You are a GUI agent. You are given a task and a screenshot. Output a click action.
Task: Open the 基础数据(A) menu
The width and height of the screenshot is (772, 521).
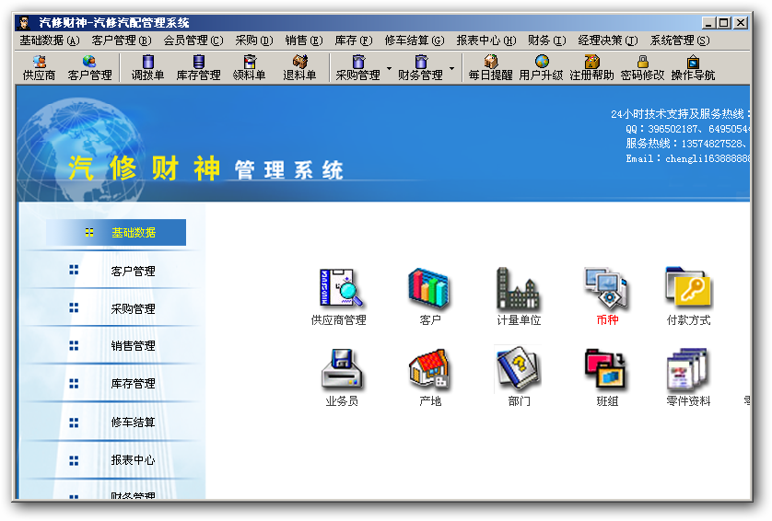(x=50, y=41)
